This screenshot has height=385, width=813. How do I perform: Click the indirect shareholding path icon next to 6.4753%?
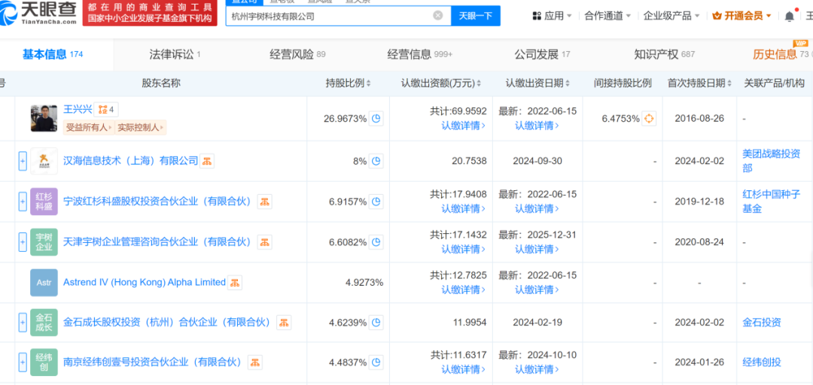click(649, 119)
